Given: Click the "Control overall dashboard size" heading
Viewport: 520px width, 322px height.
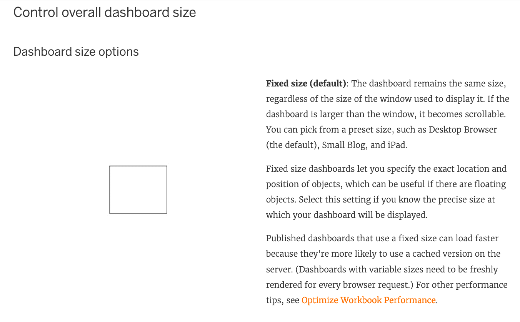Looking at the screenshot, I should click(105, 12).
